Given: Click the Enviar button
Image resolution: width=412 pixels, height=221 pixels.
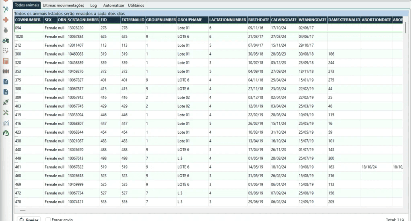Looking at the screenshot, I should tap(29, 219).
